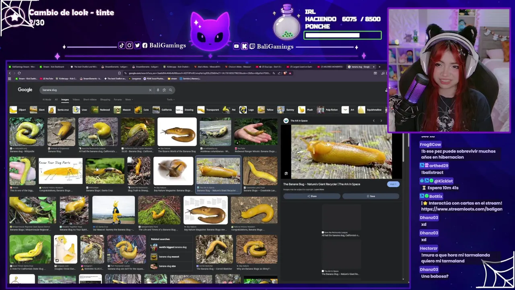Filter images by Mascot chip
The image size is (515, 290).
[x=122, y=110]
